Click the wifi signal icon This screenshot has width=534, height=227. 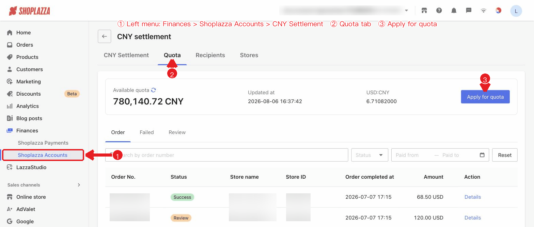pos(484,11)
